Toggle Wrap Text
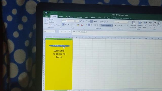 point(104,22)
